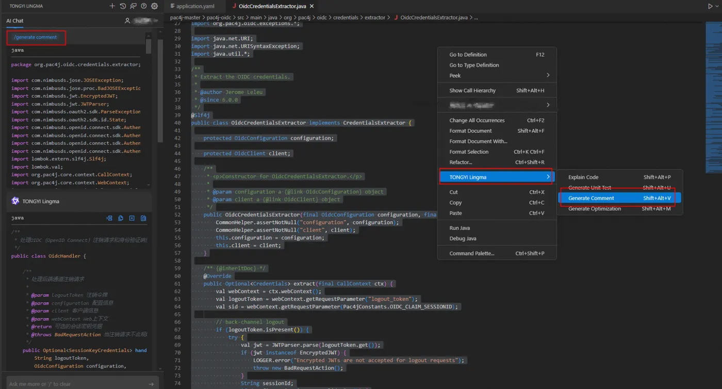Click 'public class OidcHandler' in chat
The width and height of the screenshot is (722, 389).
point(48,256)
